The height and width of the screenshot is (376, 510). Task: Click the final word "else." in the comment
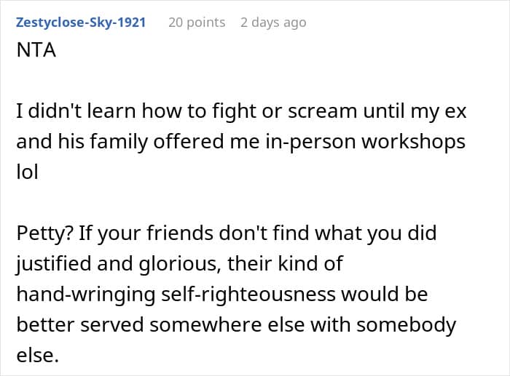37,355
